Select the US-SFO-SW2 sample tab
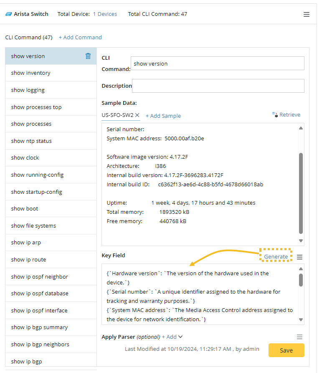322x373 pixels. point(117,115)
